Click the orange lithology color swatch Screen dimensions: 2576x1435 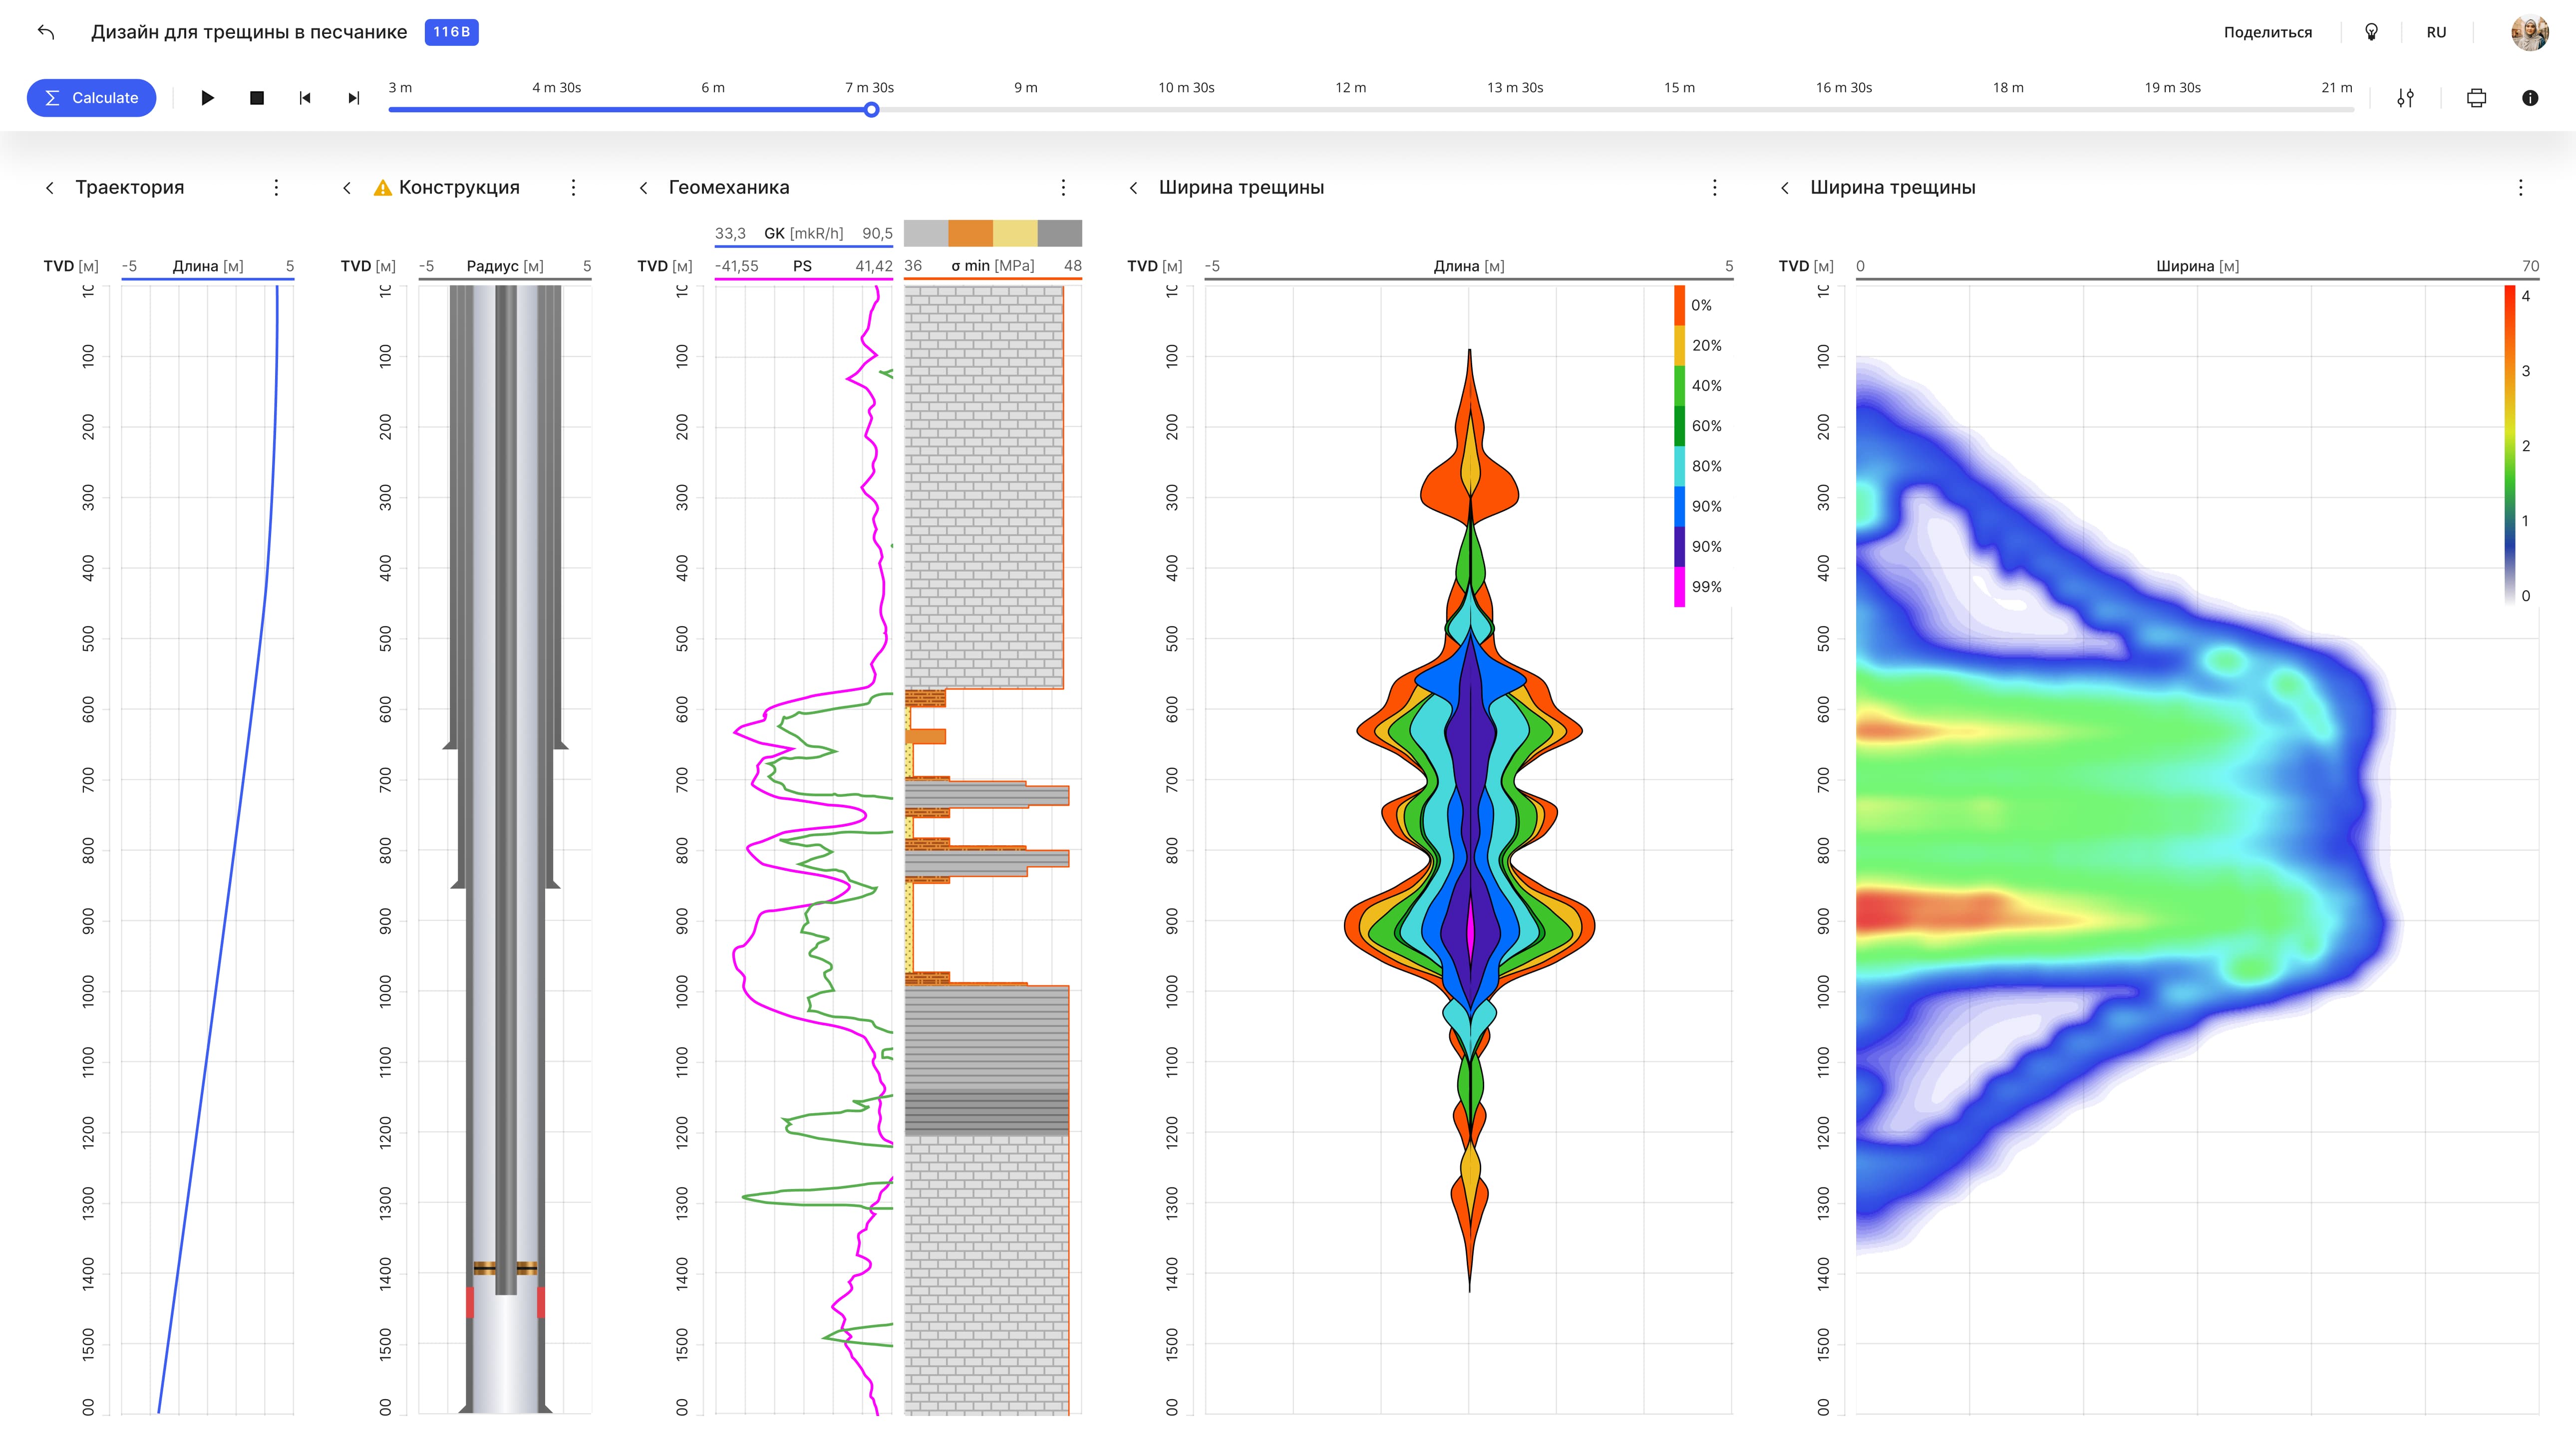[x=970, y=233]
